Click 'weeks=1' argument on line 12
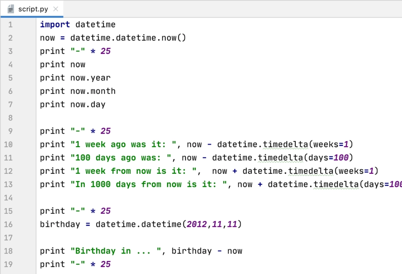Image resolution: width=402 pixels, height=274 pixels. click(x=356, y=171)
